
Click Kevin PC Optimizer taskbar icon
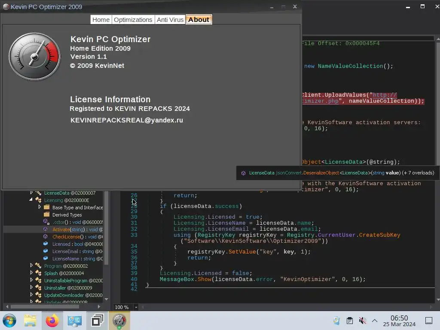point(119,321)
